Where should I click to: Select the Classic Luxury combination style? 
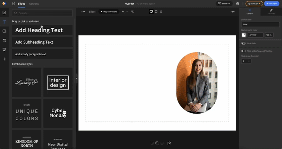[27, 82]
